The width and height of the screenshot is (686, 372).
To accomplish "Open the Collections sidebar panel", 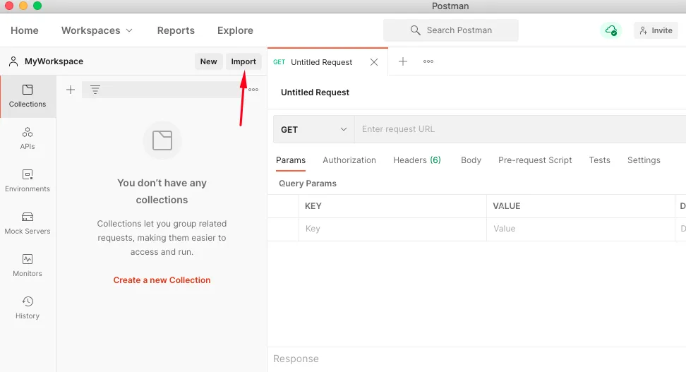I will [x=28, y=96].
